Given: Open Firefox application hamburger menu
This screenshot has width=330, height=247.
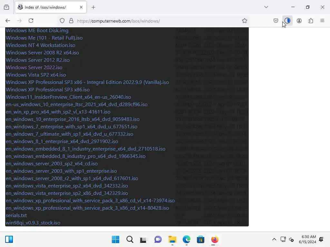Looking at the screenshot, I should 322,21.
